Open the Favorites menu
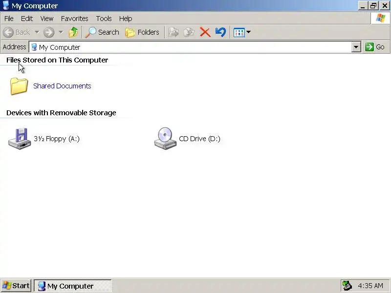 point(75,19)
